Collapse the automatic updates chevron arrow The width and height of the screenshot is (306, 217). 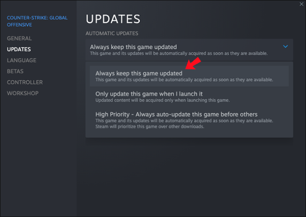(285, 46)
